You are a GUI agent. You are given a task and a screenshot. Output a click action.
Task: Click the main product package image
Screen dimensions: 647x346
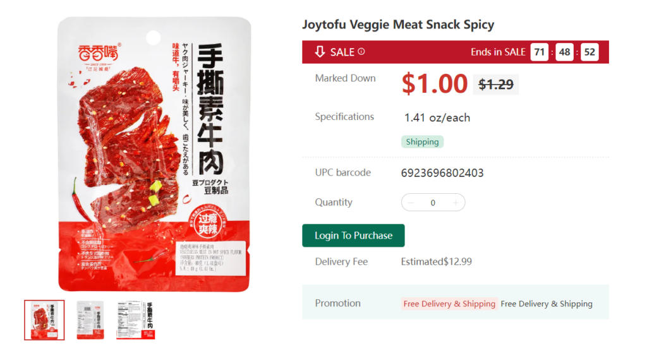pos(154,154)
